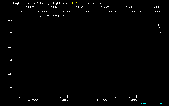Select the 1991 year label on top axis
Image resolution: width=169 pixels, height=106 pixels.
click(55, 7)
